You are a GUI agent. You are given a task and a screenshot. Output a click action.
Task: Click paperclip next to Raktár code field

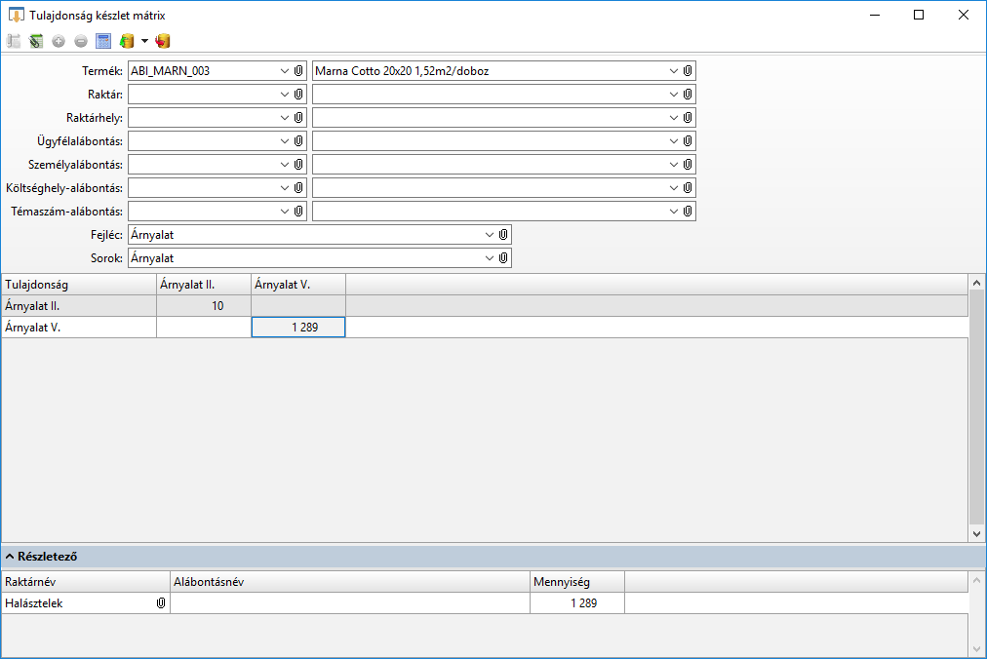pyautogui.click(x=299, y=95)
